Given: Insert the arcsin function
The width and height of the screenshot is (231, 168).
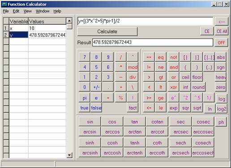Looking at the screenshot, I should [x=90, y=132].
